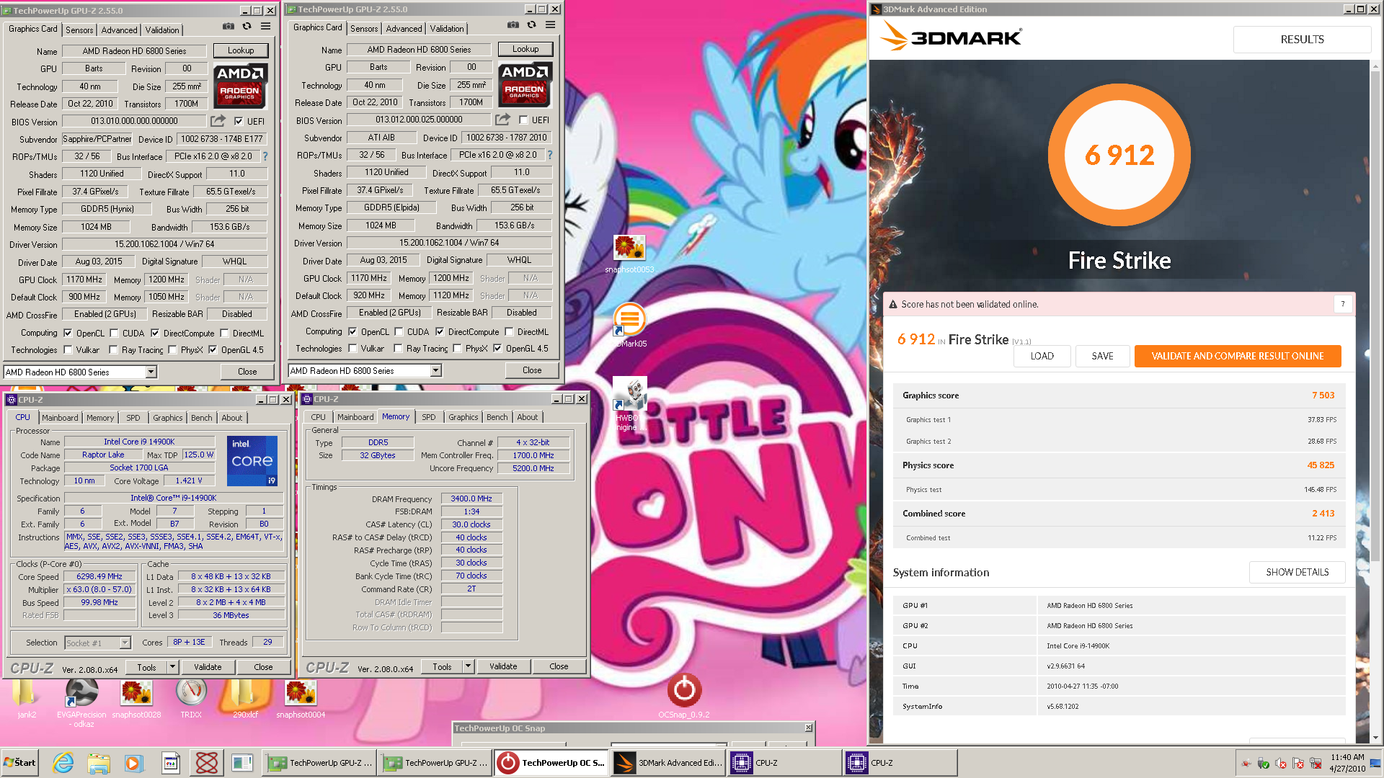Open the OCSnap_0.9.2 desktop icon
Viewport: 1384px width, 778px height.
click(684, 695)
